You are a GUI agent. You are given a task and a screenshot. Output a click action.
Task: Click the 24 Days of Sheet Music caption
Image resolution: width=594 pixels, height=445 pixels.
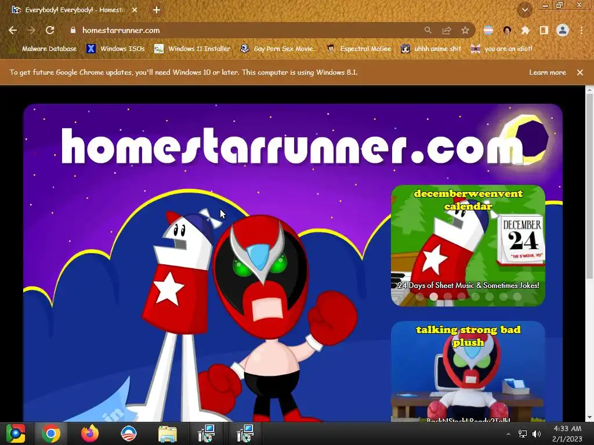[x=468, y=285]
